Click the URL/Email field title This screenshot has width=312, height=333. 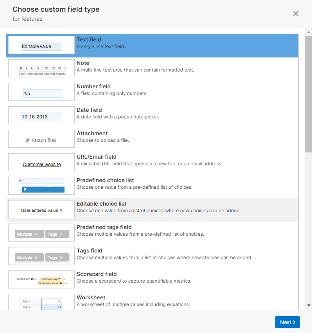(x=97, y=157)
